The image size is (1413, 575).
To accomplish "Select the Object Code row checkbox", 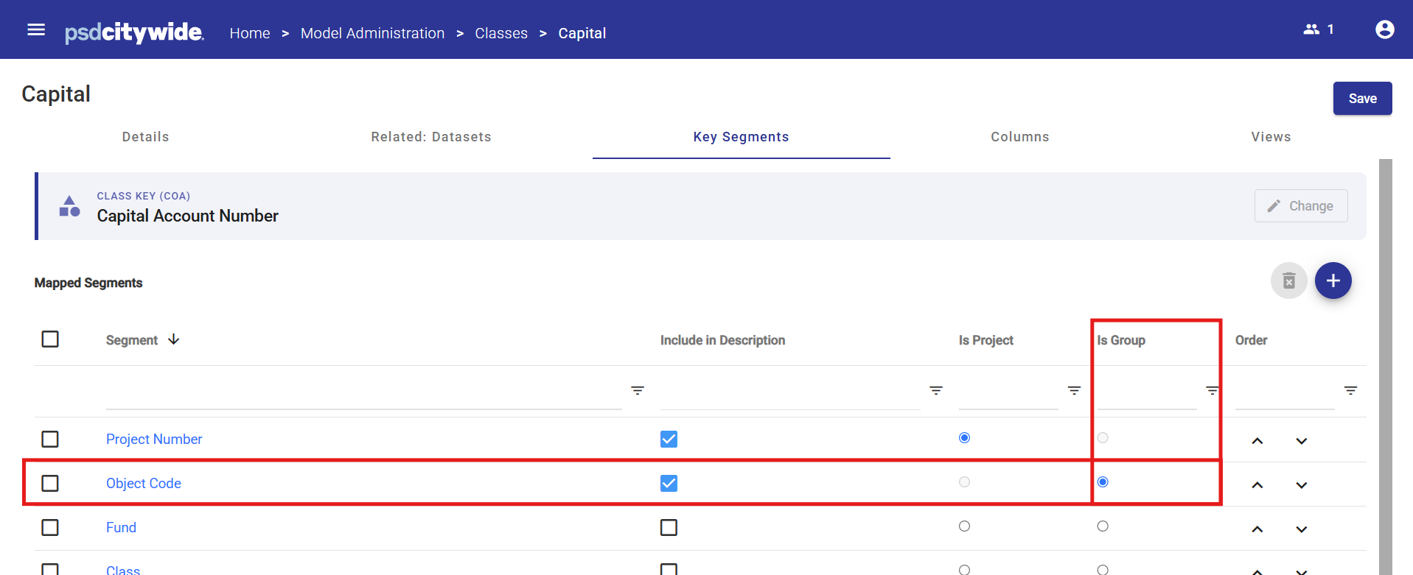I will (x=50, y=483).
